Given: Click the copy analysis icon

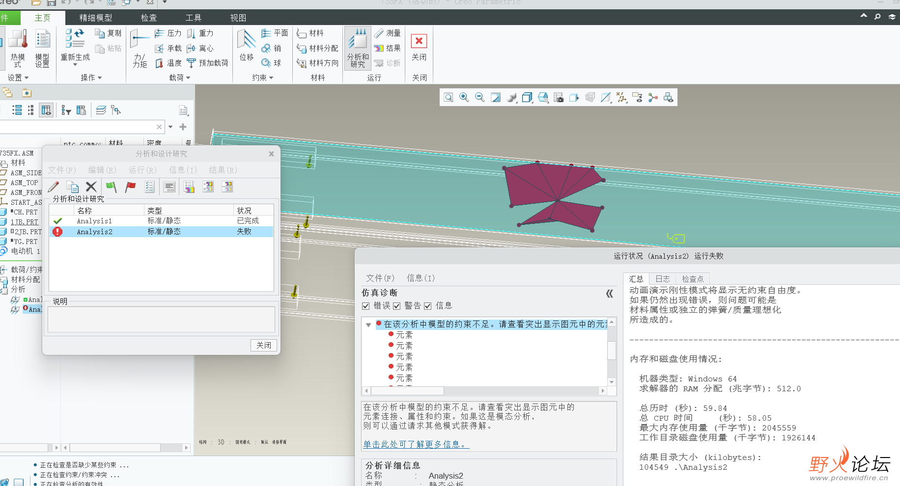Looking at the screenshot, I should [73, 187].
